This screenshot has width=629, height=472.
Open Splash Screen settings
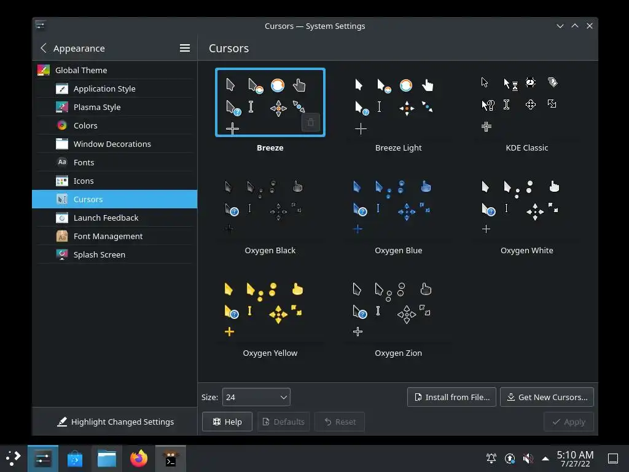click(114, 255)
